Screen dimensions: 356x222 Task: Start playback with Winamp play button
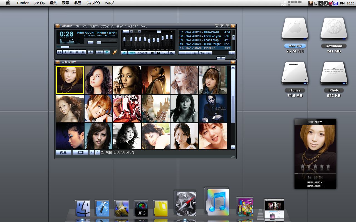click(65, 52)
